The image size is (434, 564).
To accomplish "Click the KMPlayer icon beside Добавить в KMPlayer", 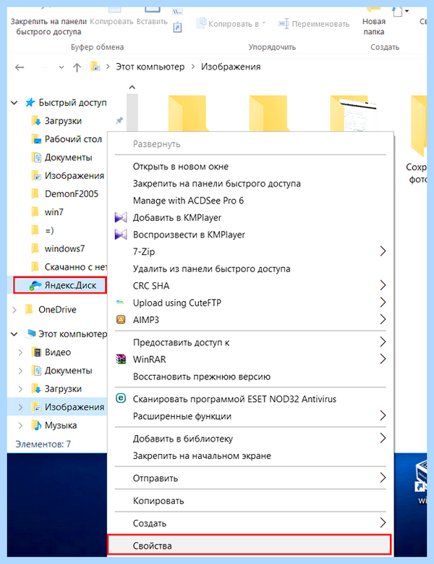I will click(121, 218).
